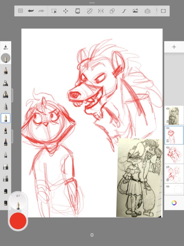Select the black brush pen
Screen dimensions: 184x246
pyautogui.click(x=6, y=142)
